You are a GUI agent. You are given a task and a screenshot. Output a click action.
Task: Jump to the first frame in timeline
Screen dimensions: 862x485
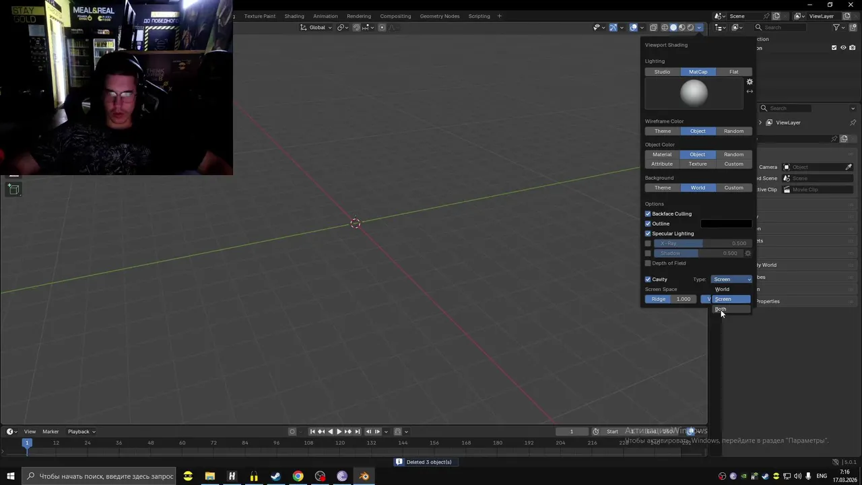[312, 432]
